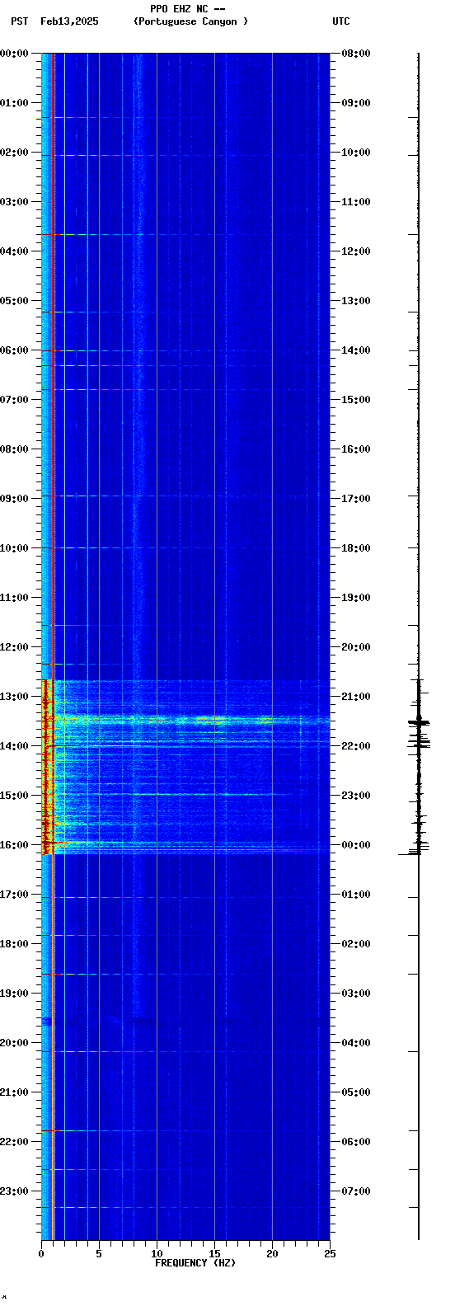
Task: Click the 03:00 UTC time label
Action: coord(355,994)
